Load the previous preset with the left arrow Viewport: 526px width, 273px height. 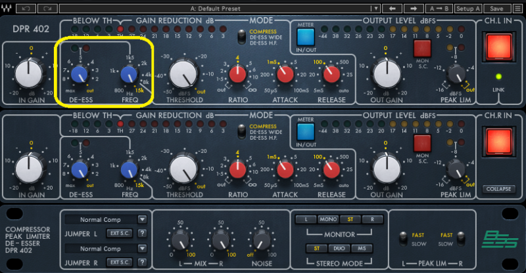(391, 9)
